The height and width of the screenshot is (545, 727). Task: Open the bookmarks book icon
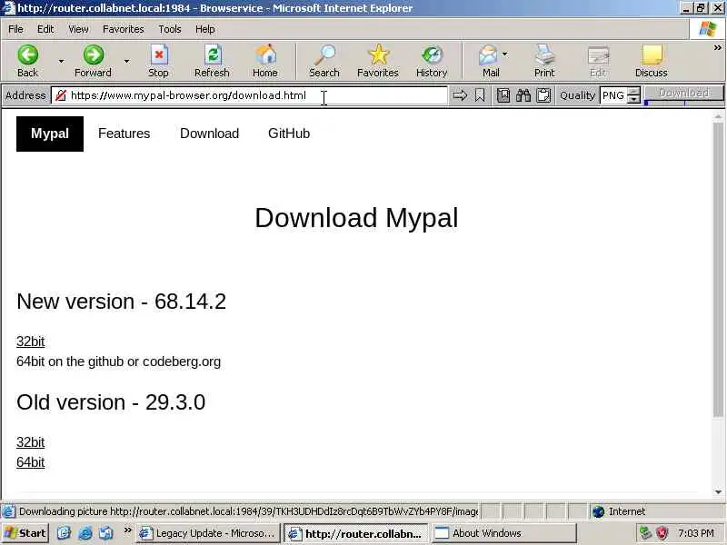pyautogui.click(x=503, y=95)
